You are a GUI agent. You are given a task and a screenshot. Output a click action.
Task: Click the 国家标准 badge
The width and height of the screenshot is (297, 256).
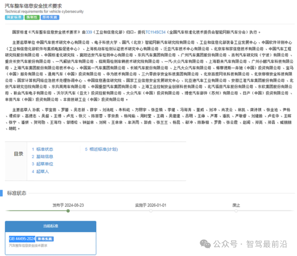14,18
